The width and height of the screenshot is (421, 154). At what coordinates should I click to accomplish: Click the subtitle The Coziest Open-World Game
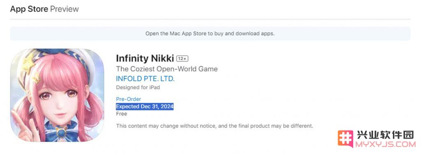click(x=167, y=69)
